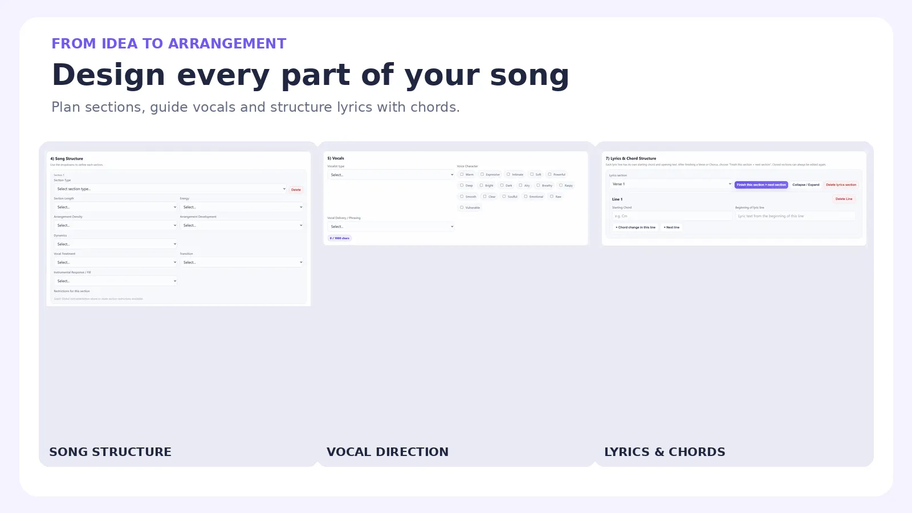
Task: Focus the Starting Chord input field
Action: pos(672,216)
